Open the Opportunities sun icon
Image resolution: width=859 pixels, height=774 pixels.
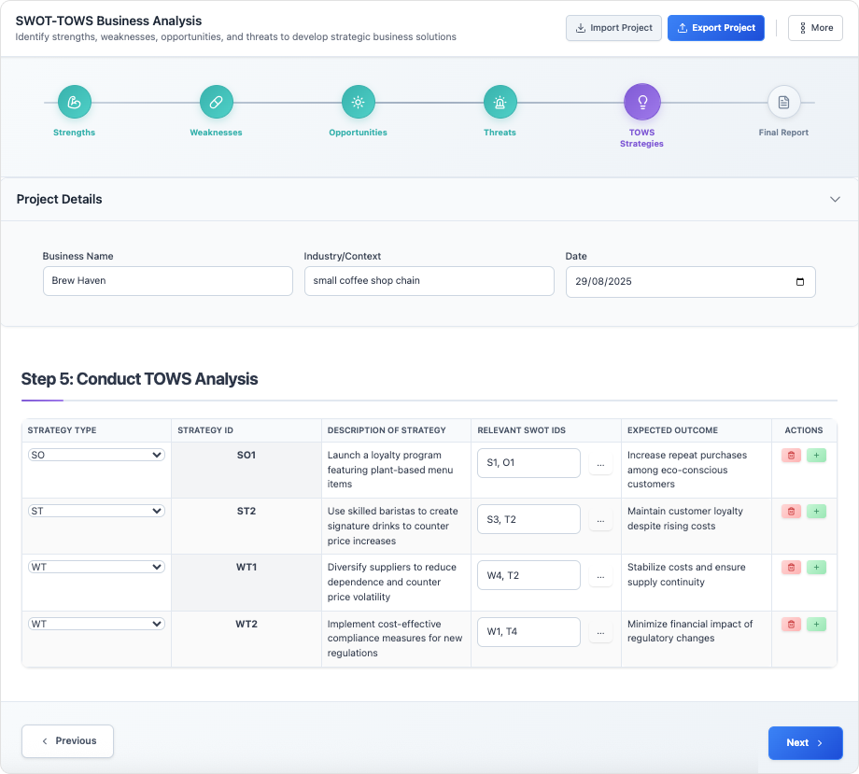tap(358, 102)
